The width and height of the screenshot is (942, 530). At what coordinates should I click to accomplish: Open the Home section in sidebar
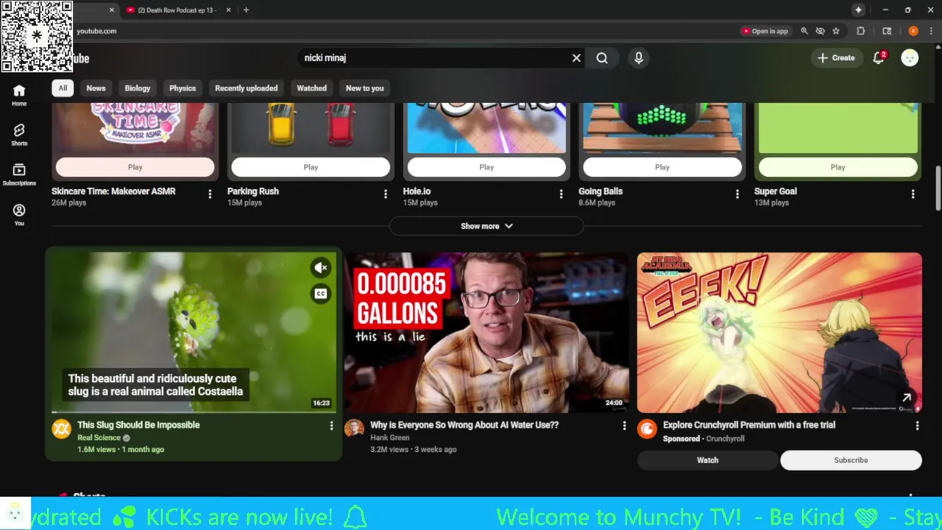click(x=19, y=95)
